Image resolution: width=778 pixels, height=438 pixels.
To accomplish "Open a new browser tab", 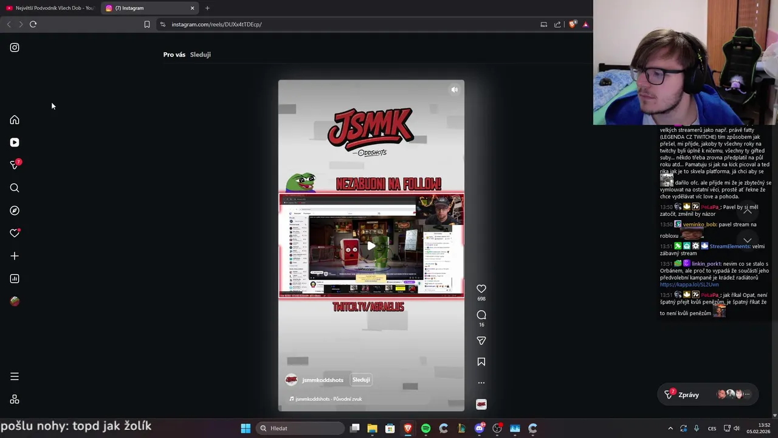I will 207,8.
